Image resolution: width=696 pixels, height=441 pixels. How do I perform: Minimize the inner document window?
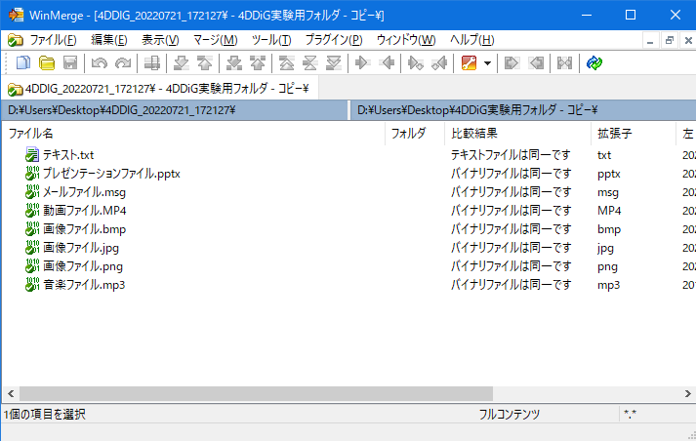(x=650, y=40)
